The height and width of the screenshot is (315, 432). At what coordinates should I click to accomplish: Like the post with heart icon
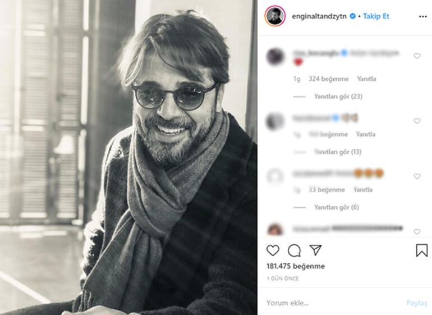[x=273, y=250]
